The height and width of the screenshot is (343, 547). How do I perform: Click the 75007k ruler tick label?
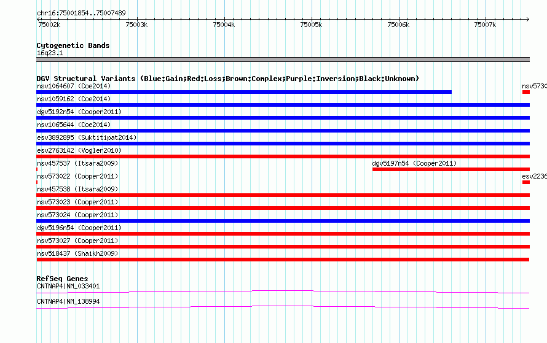tap(485, 25)
